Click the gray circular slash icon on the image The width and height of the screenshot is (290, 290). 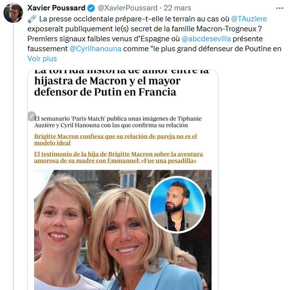point(31,116)
